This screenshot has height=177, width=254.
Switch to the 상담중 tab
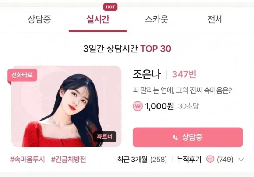39,19
